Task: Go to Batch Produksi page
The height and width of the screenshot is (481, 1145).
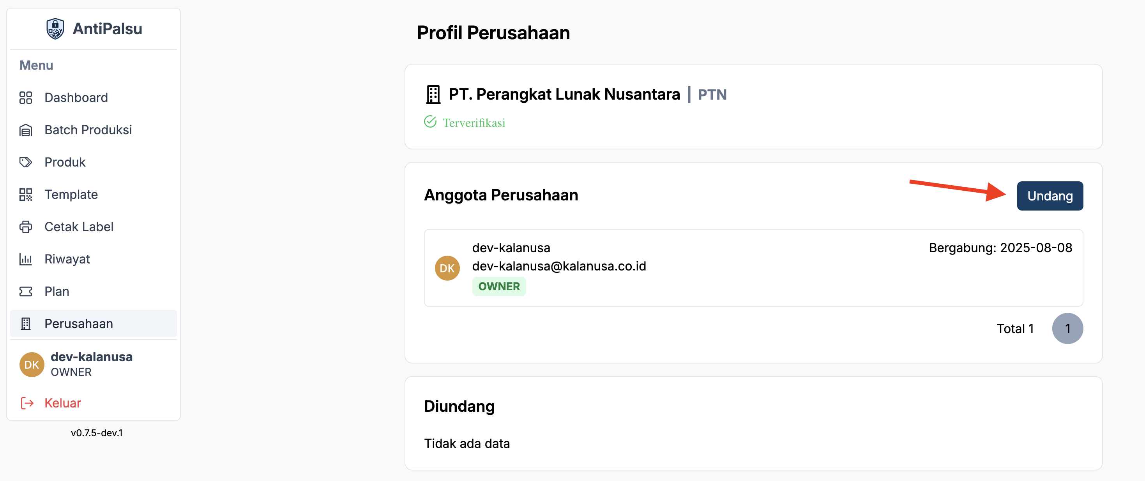Action: (88, 130)
